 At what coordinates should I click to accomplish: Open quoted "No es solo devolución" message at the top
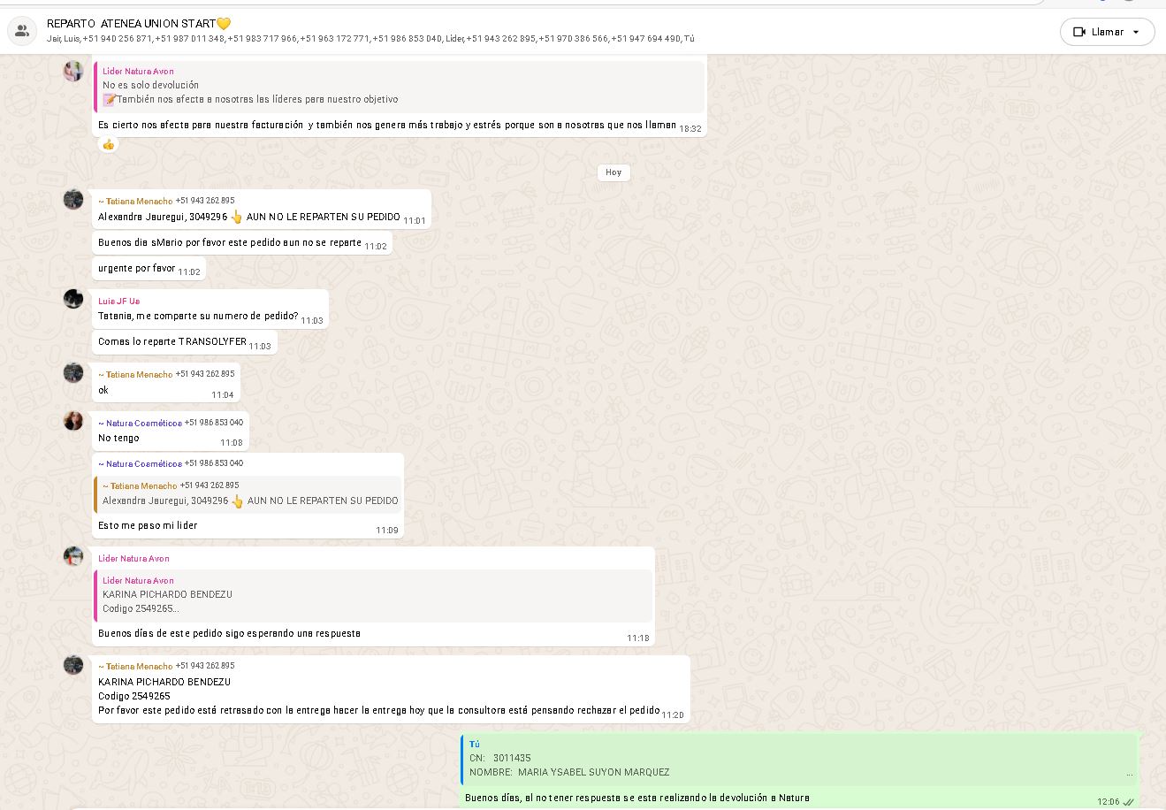(x=400, y=86)
